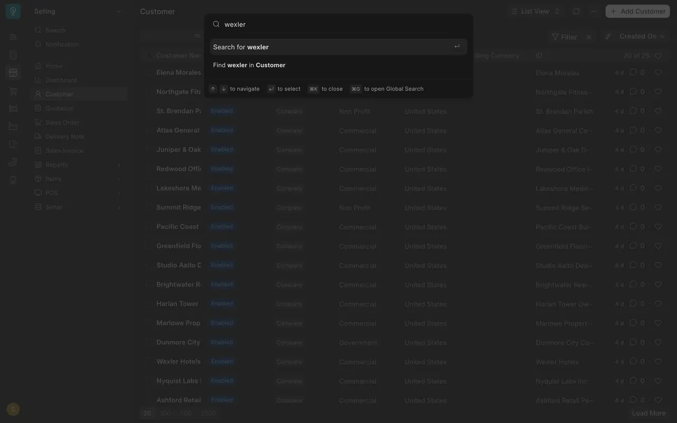Open the List View switcher dropdown
This screenshot has width=677, height=423.
pos(535,11)
